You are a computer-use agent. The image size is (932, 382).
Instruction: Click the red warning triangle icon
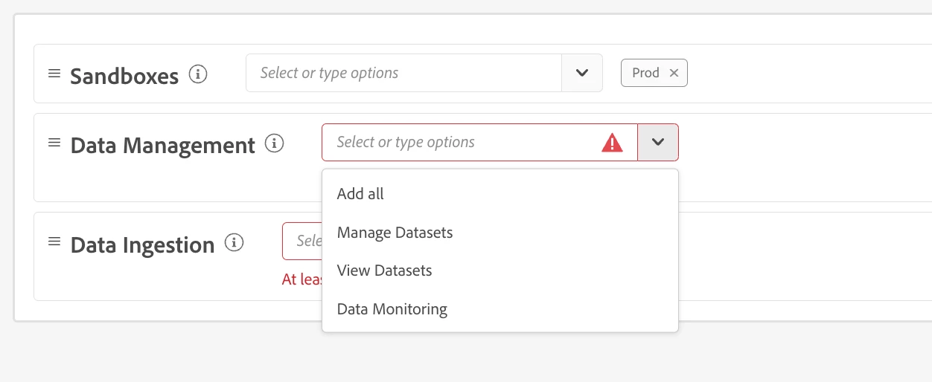pyautogui.click(x=612, y=143)
